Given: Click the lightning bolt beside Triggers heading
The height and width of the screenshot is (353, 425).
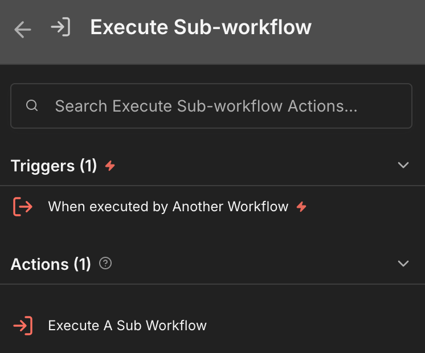Looking at the screenshot, I should click(x=110, y=166).
